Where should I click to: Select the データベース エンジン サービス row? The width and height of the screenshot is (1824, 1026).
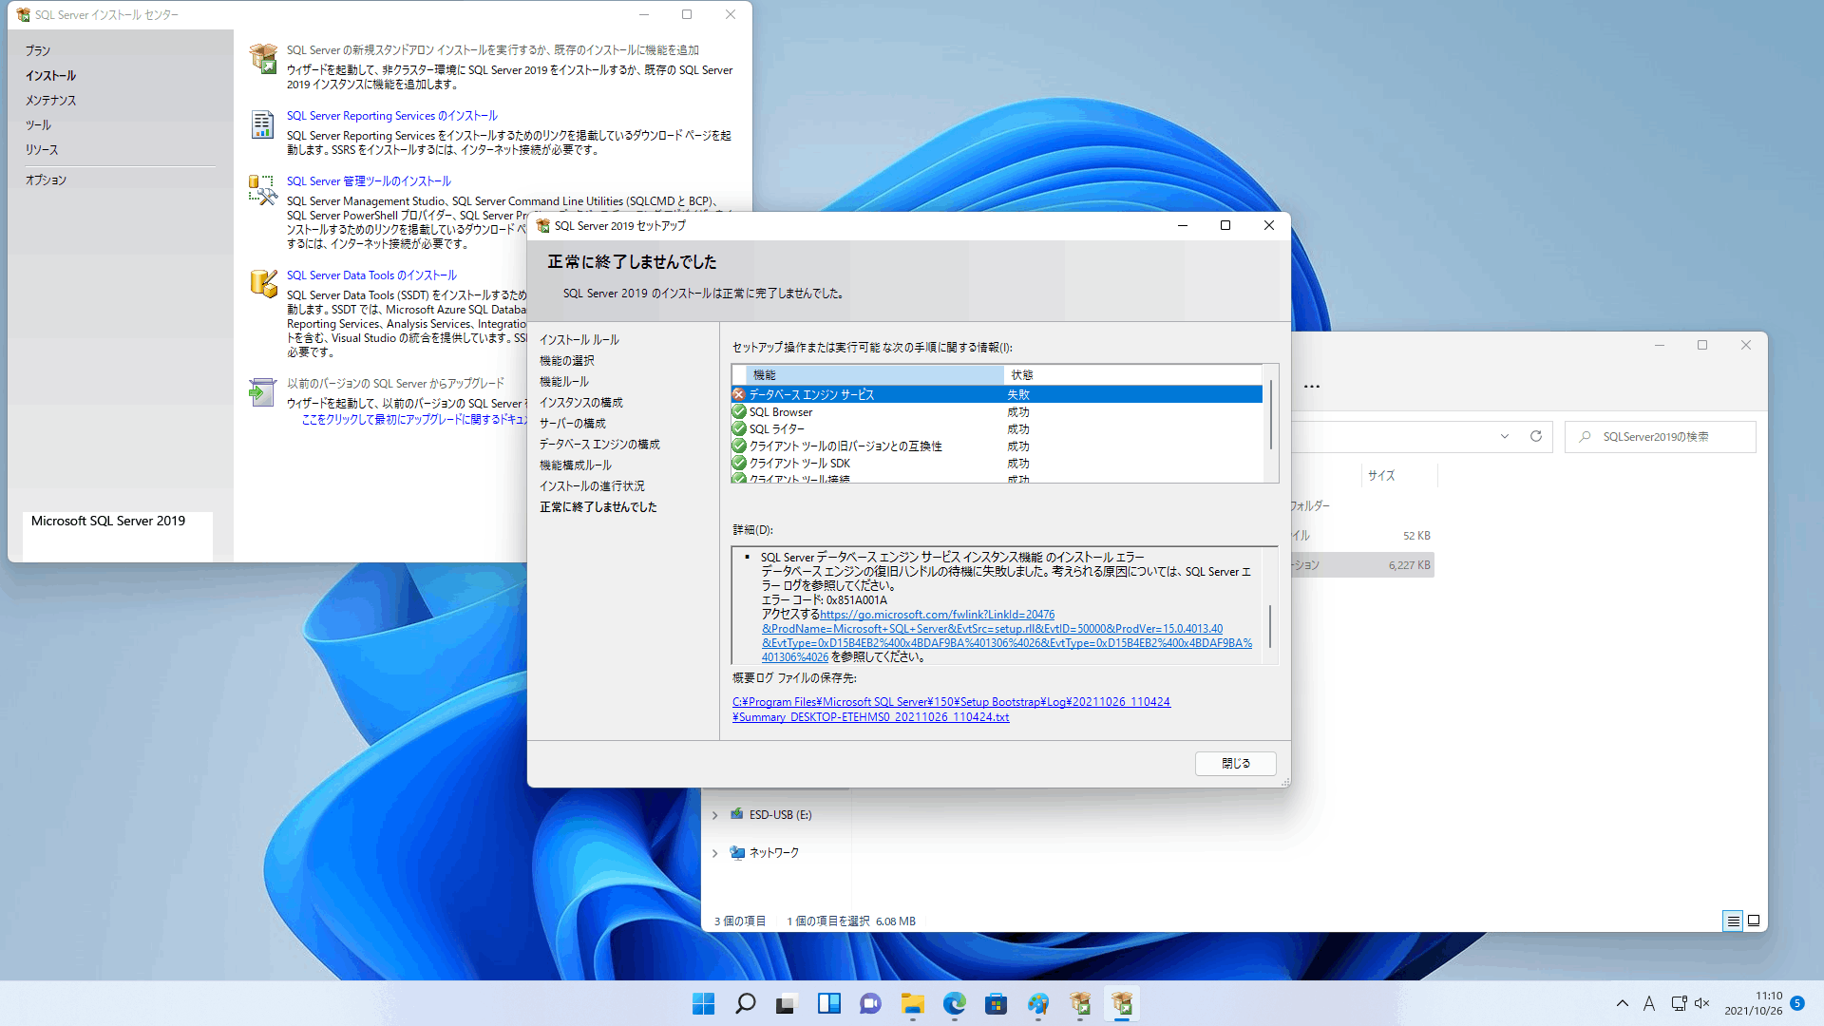[x=997, y=394]
